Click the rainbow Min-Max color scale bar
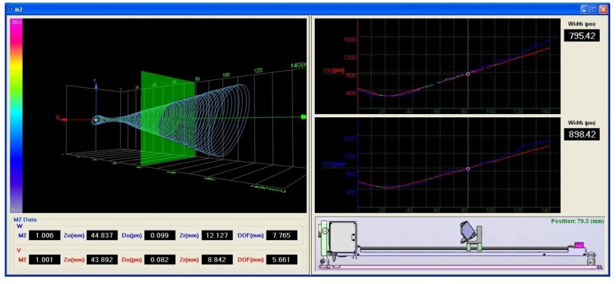 [16, 116]
